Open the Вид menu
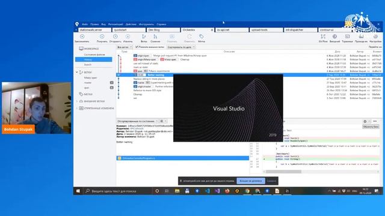Image resolution: width=385 pixels, height=216 pixels. (103, 25)
